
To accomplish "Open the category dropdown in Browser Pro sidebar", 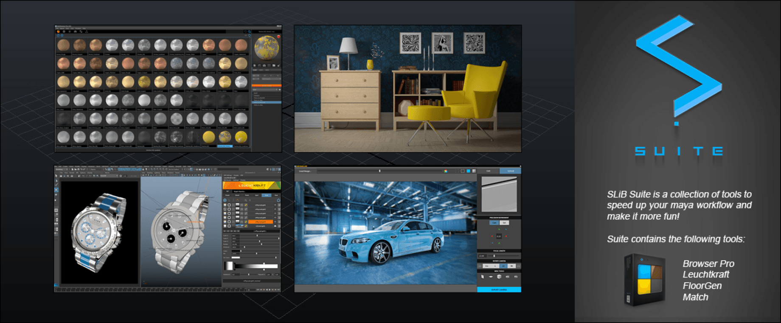I will (265, 90).
